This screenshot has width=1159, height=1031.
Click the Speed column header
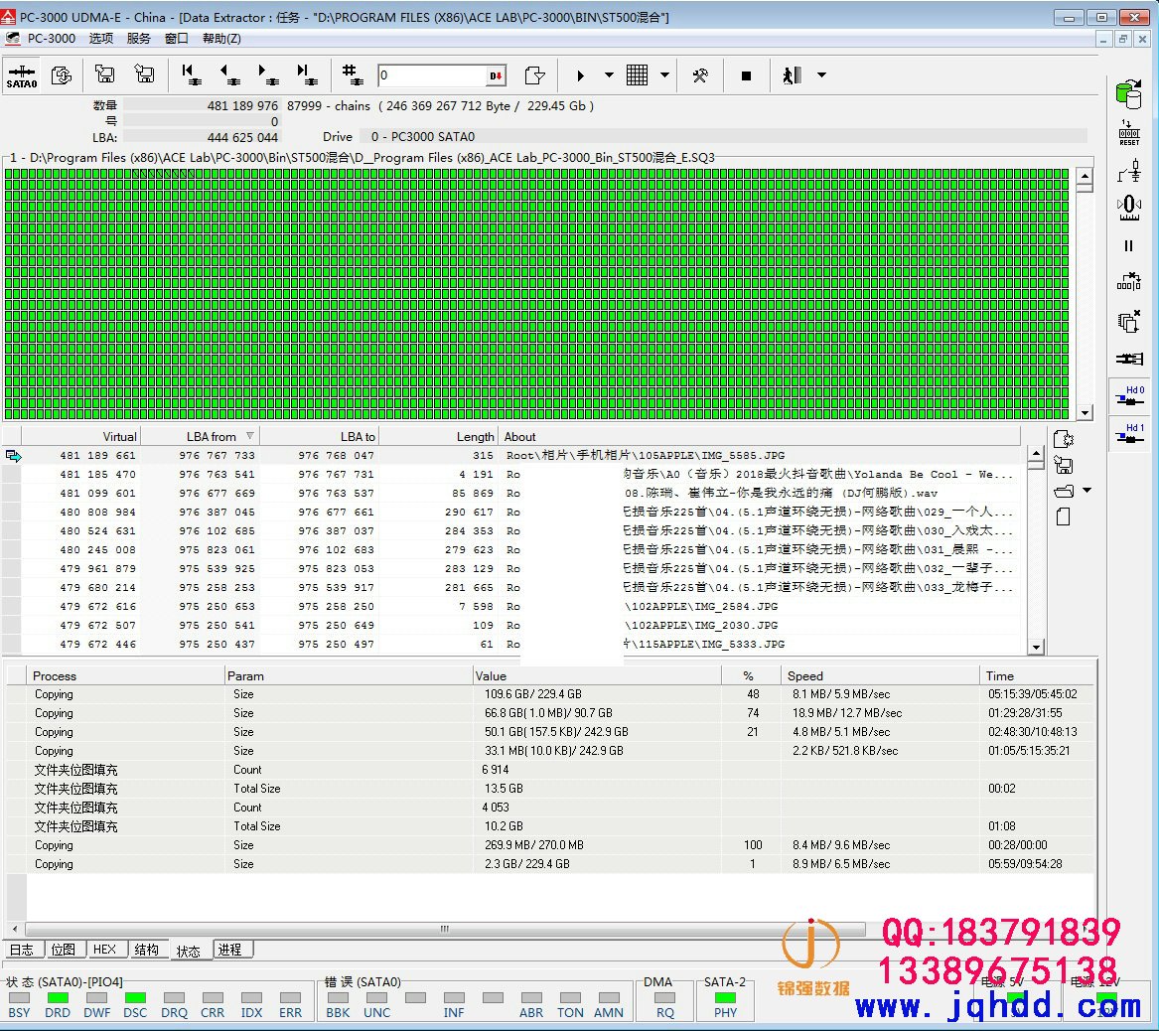[x=880, y=676]
